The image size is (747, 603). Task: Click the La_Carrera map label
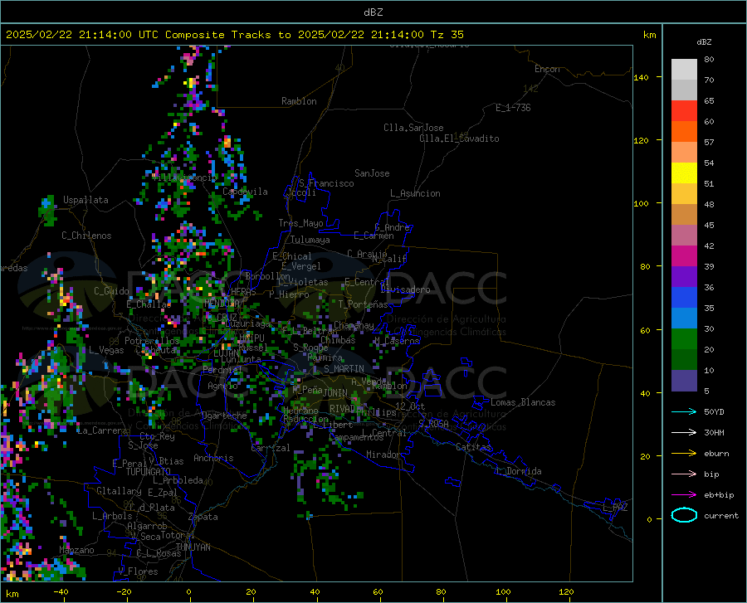(x=102, y=430)
